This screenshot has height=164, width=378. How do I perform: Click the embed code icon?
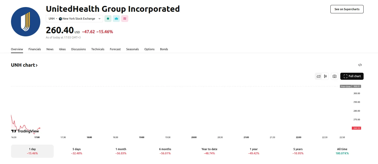click(360, 65)
